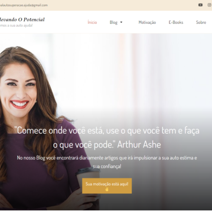Click the Elevando O Potencial site title
212x212 pixels.
coord(22,20)
